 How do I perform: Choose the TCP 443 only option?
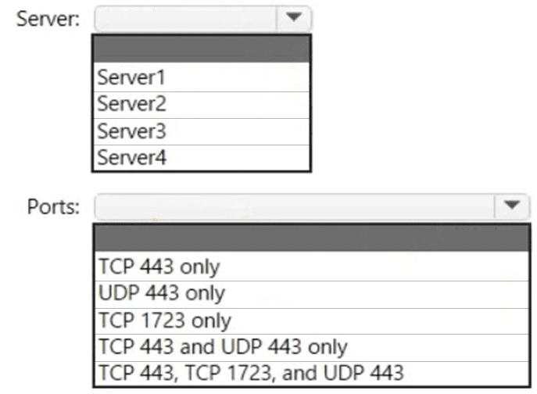311,267
